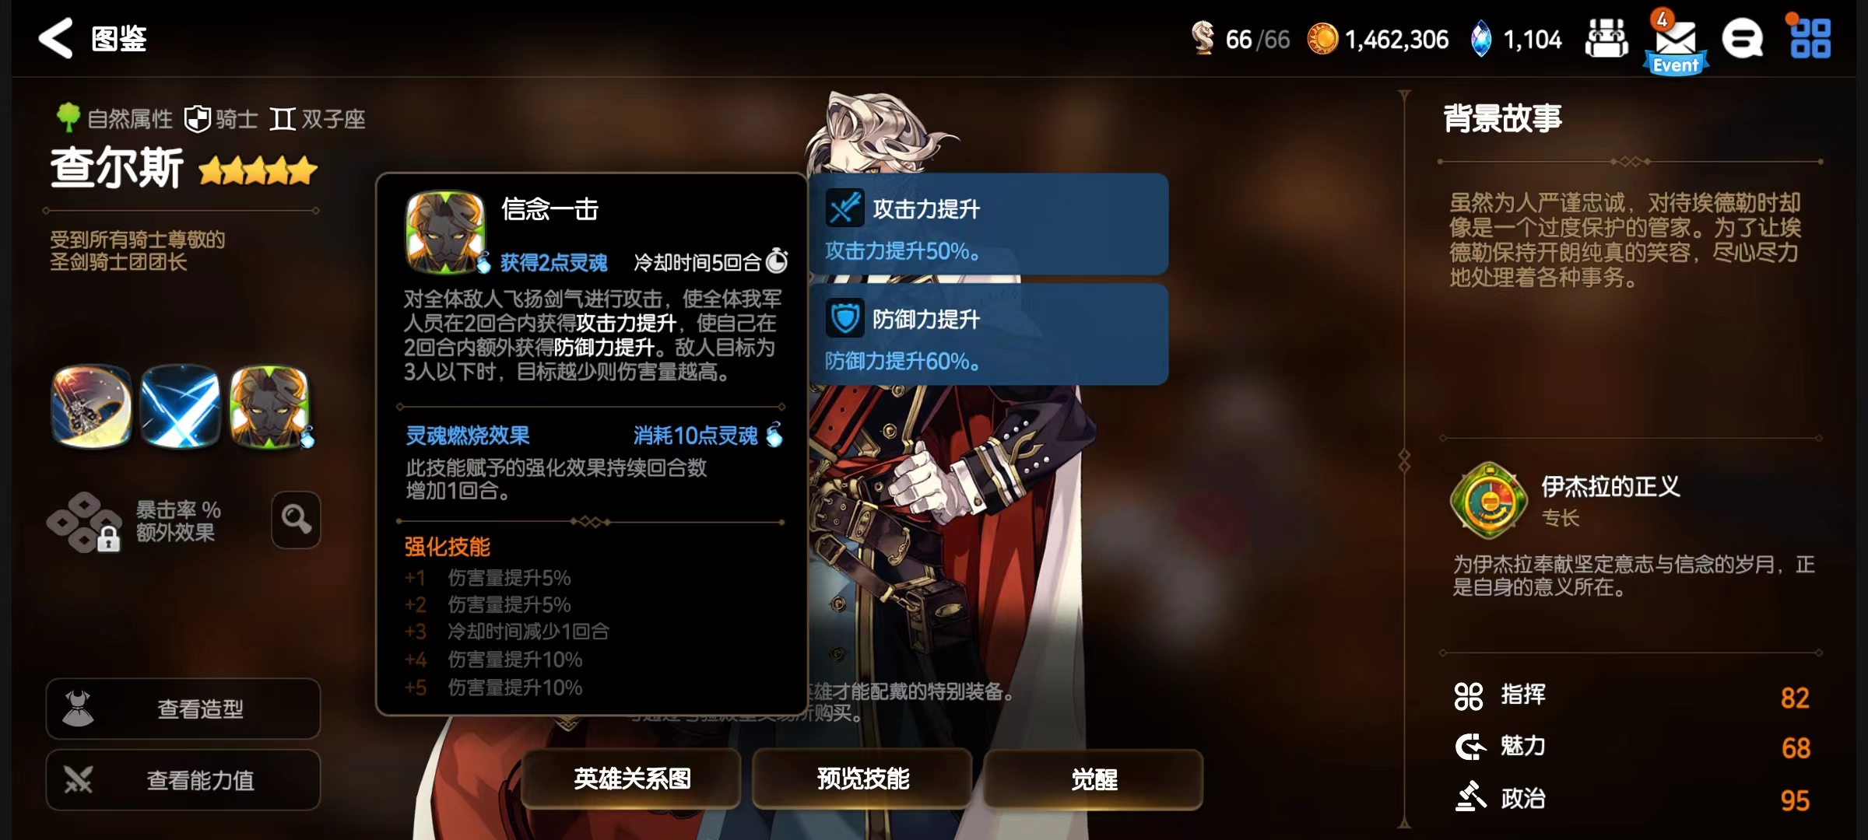Click the 查看造型 button
Screen dimensions: 1868x840
pos(183,709)
